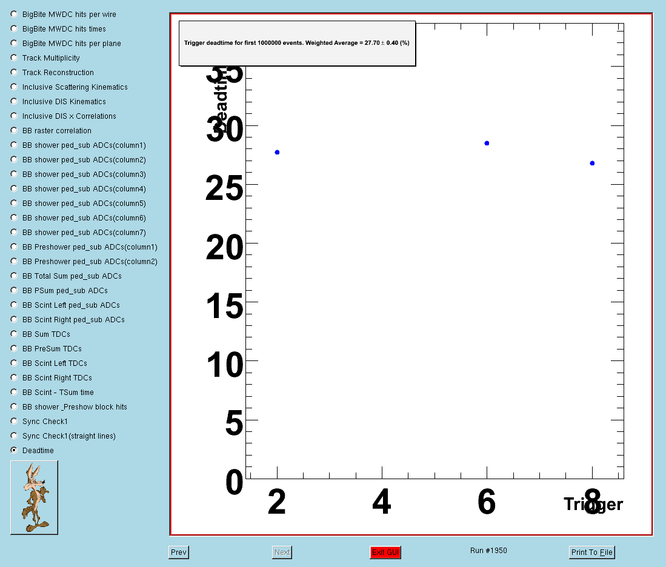Choose Inclusive DIS Kinematics radio

click(x=14, y=101)
